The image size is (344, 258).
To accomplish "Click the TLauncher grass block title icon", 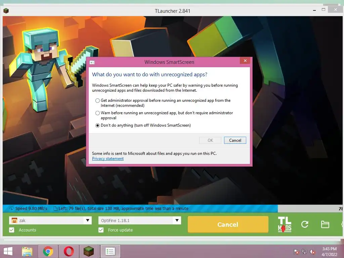I will tap(6, 11).
